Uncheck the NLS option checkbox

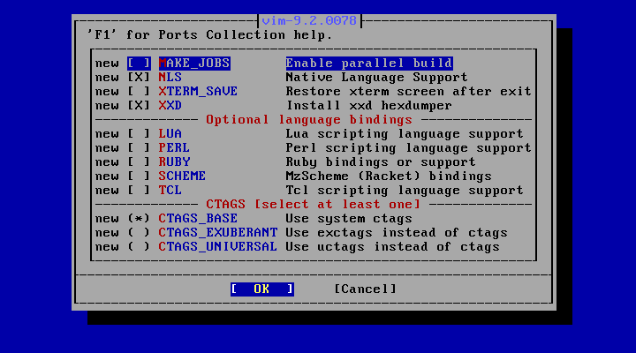139,78
